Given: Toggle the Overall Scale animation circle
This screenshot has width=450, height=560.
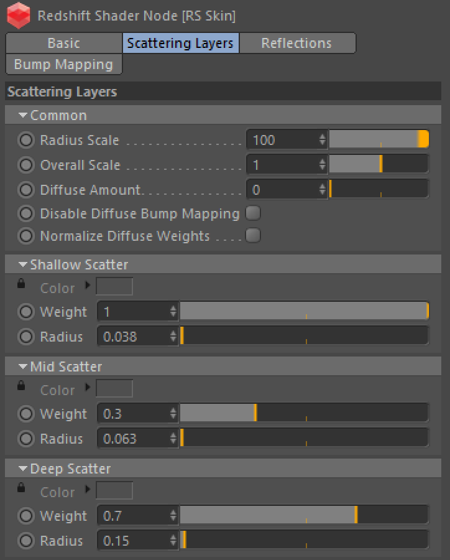Looking at the screenshot, I should tap(26, 165).
